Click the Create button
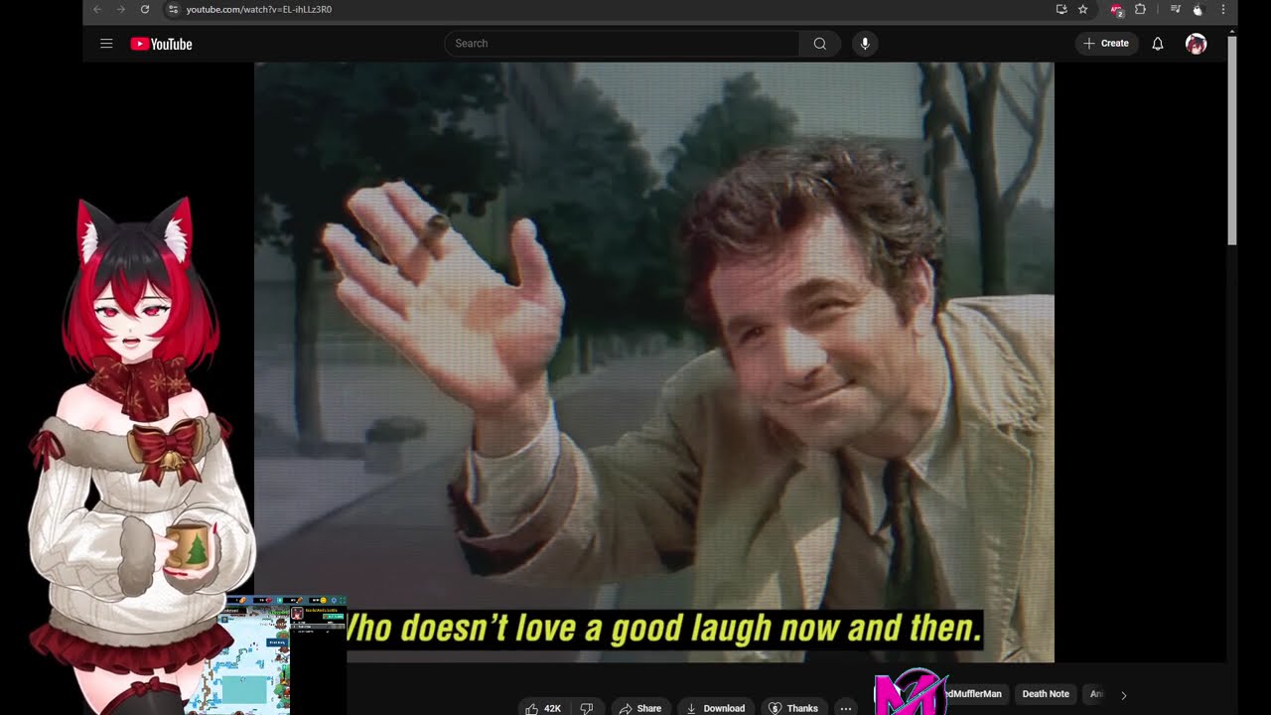 [1106, 44]
